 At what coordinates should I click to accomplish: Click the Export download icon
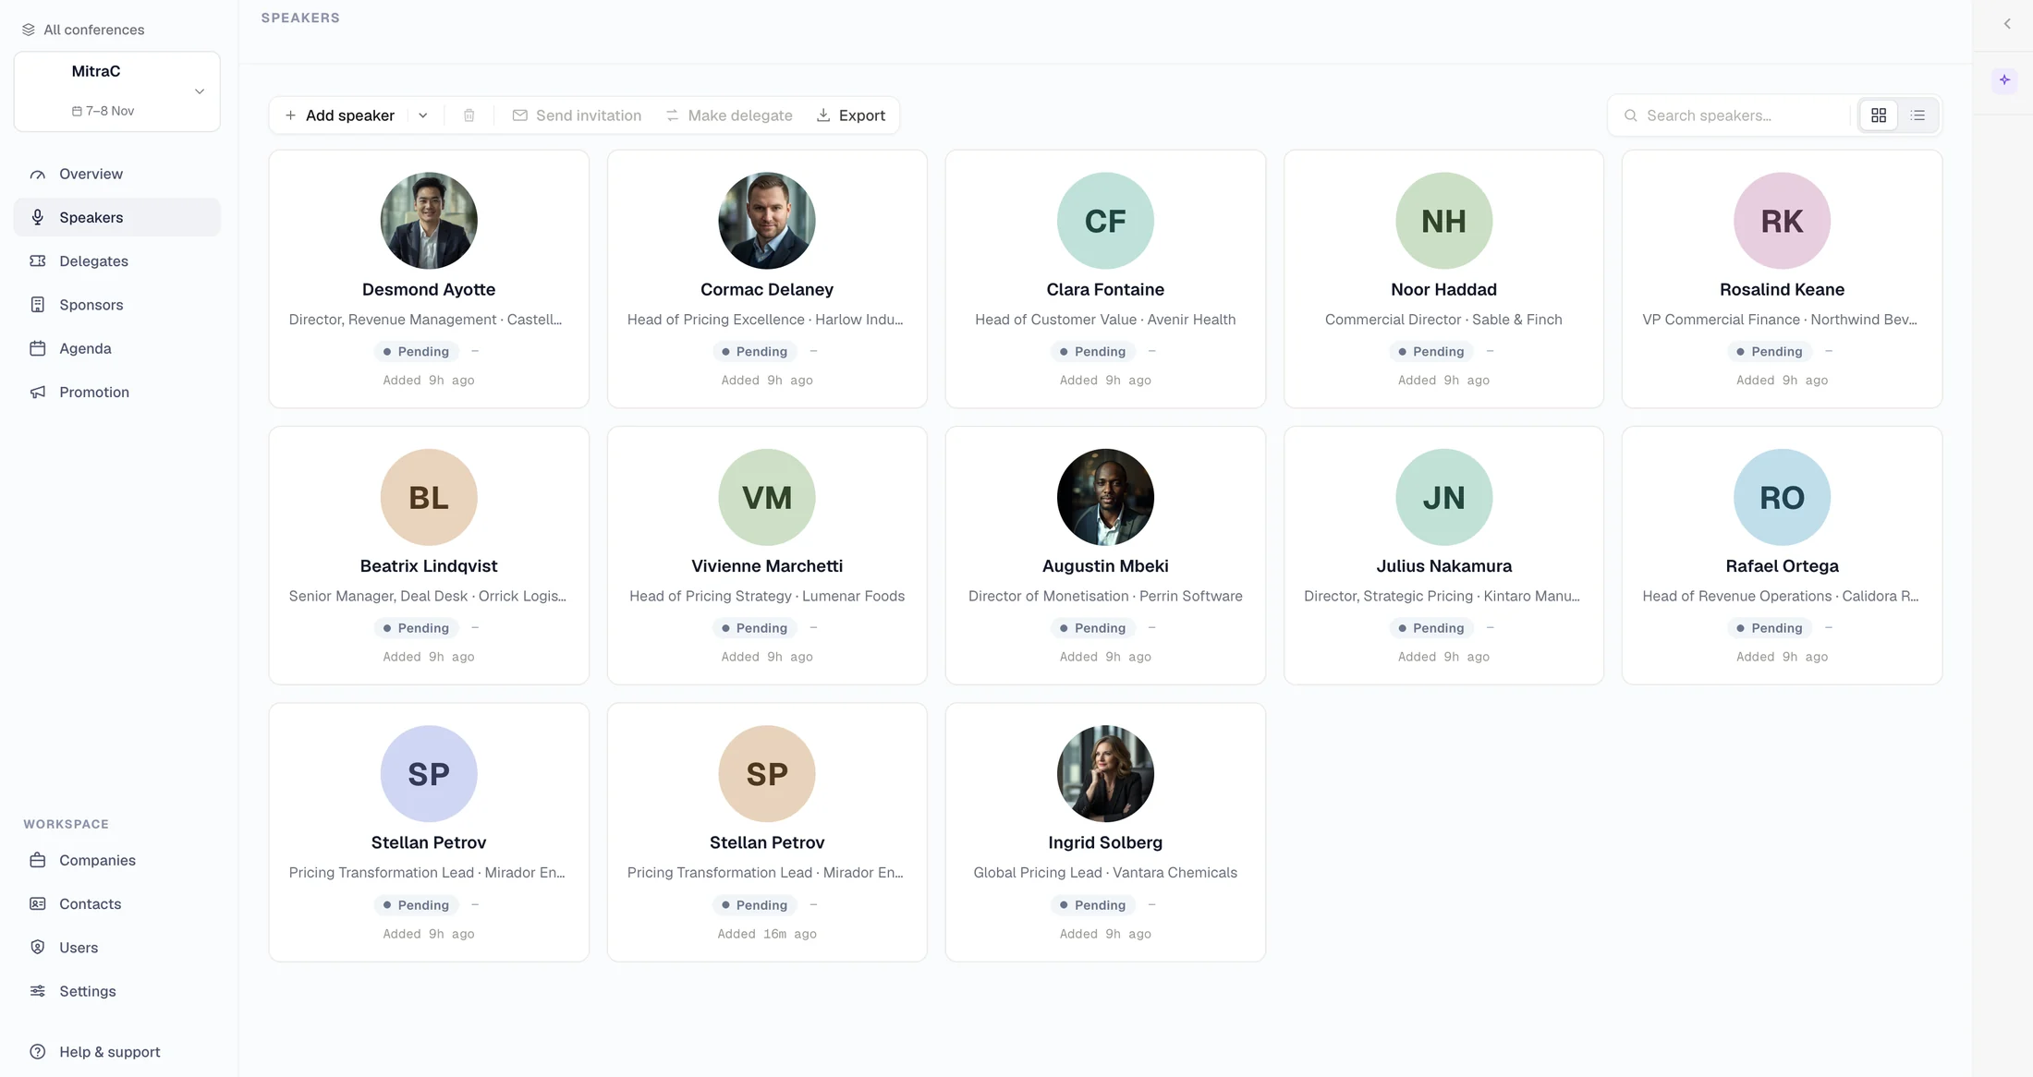[x=823, y=115]
